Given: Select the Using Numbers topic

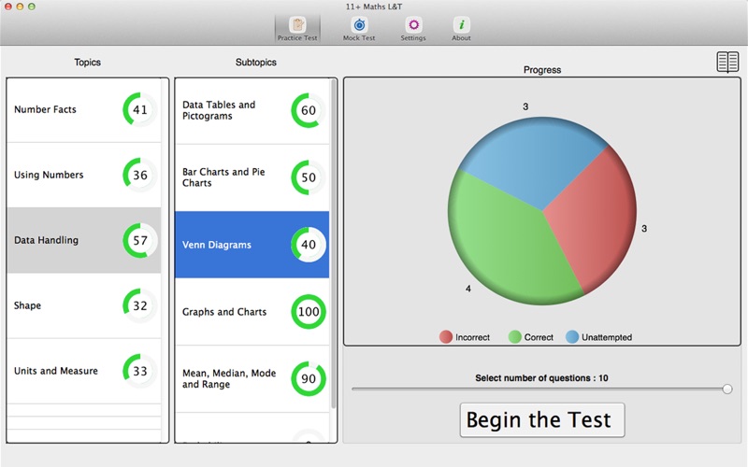Looking at the screenshot, I should 84,175.
